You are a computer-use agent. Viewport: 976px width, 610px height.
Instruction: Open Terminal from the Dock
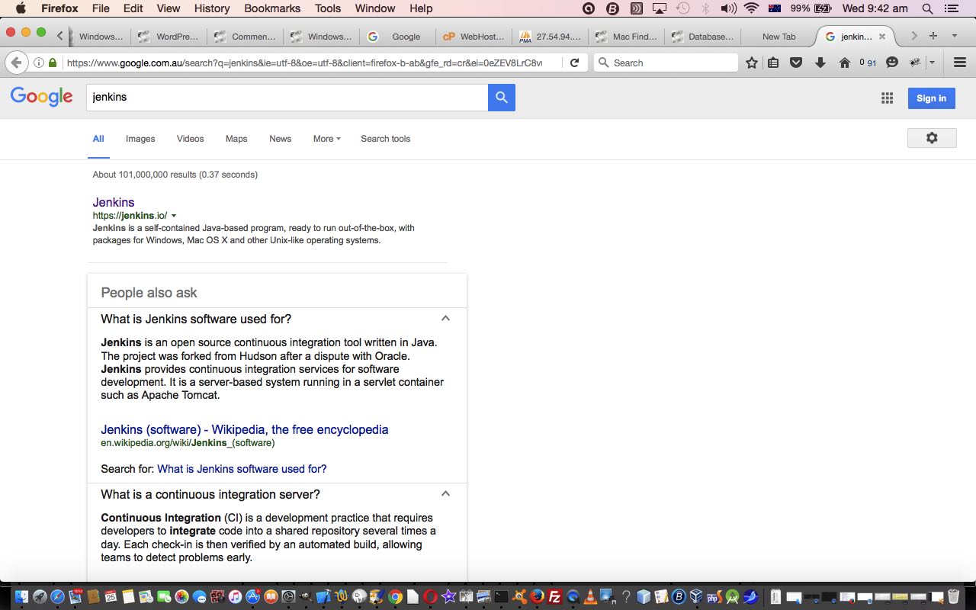501,597
